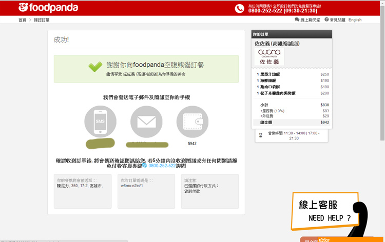Click the 總金額 $942 total row
This screenshot has height=242, width=385.
(x=292, y=123)
